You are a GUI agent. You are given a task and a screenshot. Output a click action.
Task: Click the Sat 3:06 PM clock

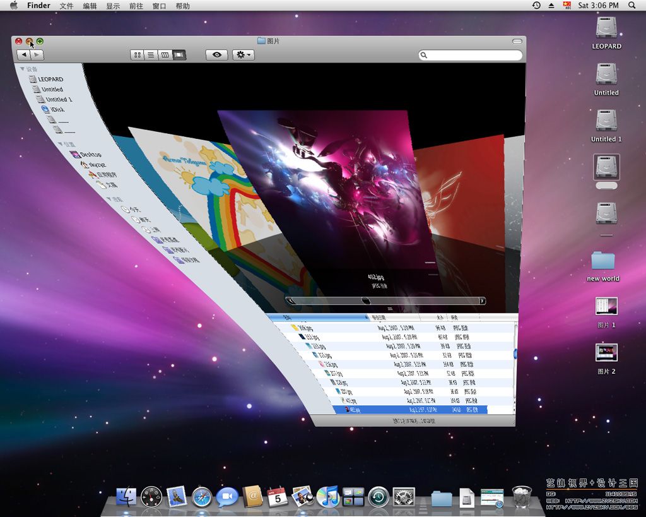point(598,5)
